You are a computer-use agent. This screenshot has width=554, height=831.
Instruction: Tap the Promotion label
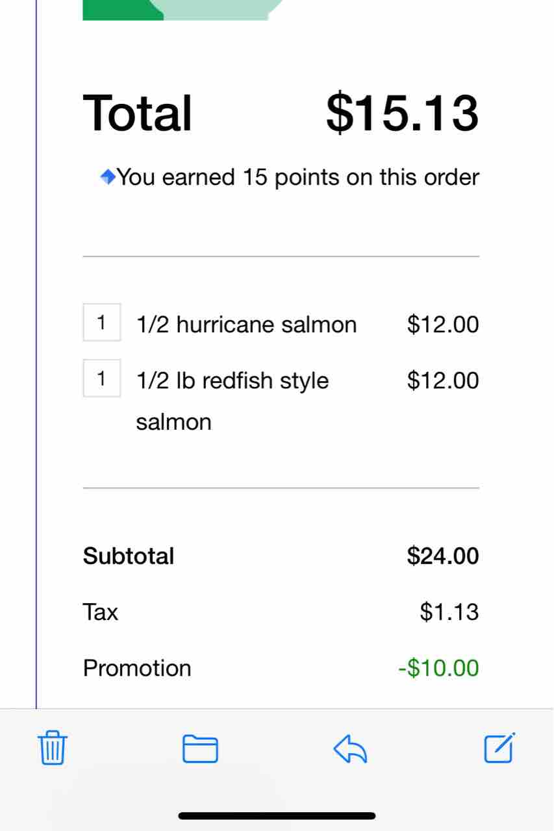tap(137, 668)
